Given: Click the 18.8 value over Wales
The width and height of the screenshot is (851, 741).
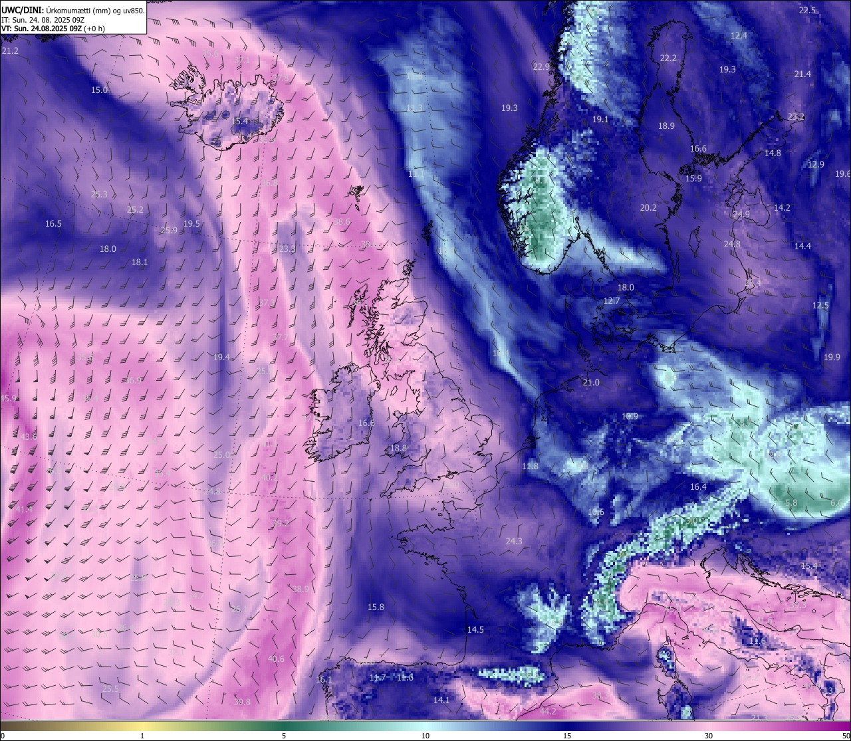Looking at the screenshot, I should click(398, 449).
